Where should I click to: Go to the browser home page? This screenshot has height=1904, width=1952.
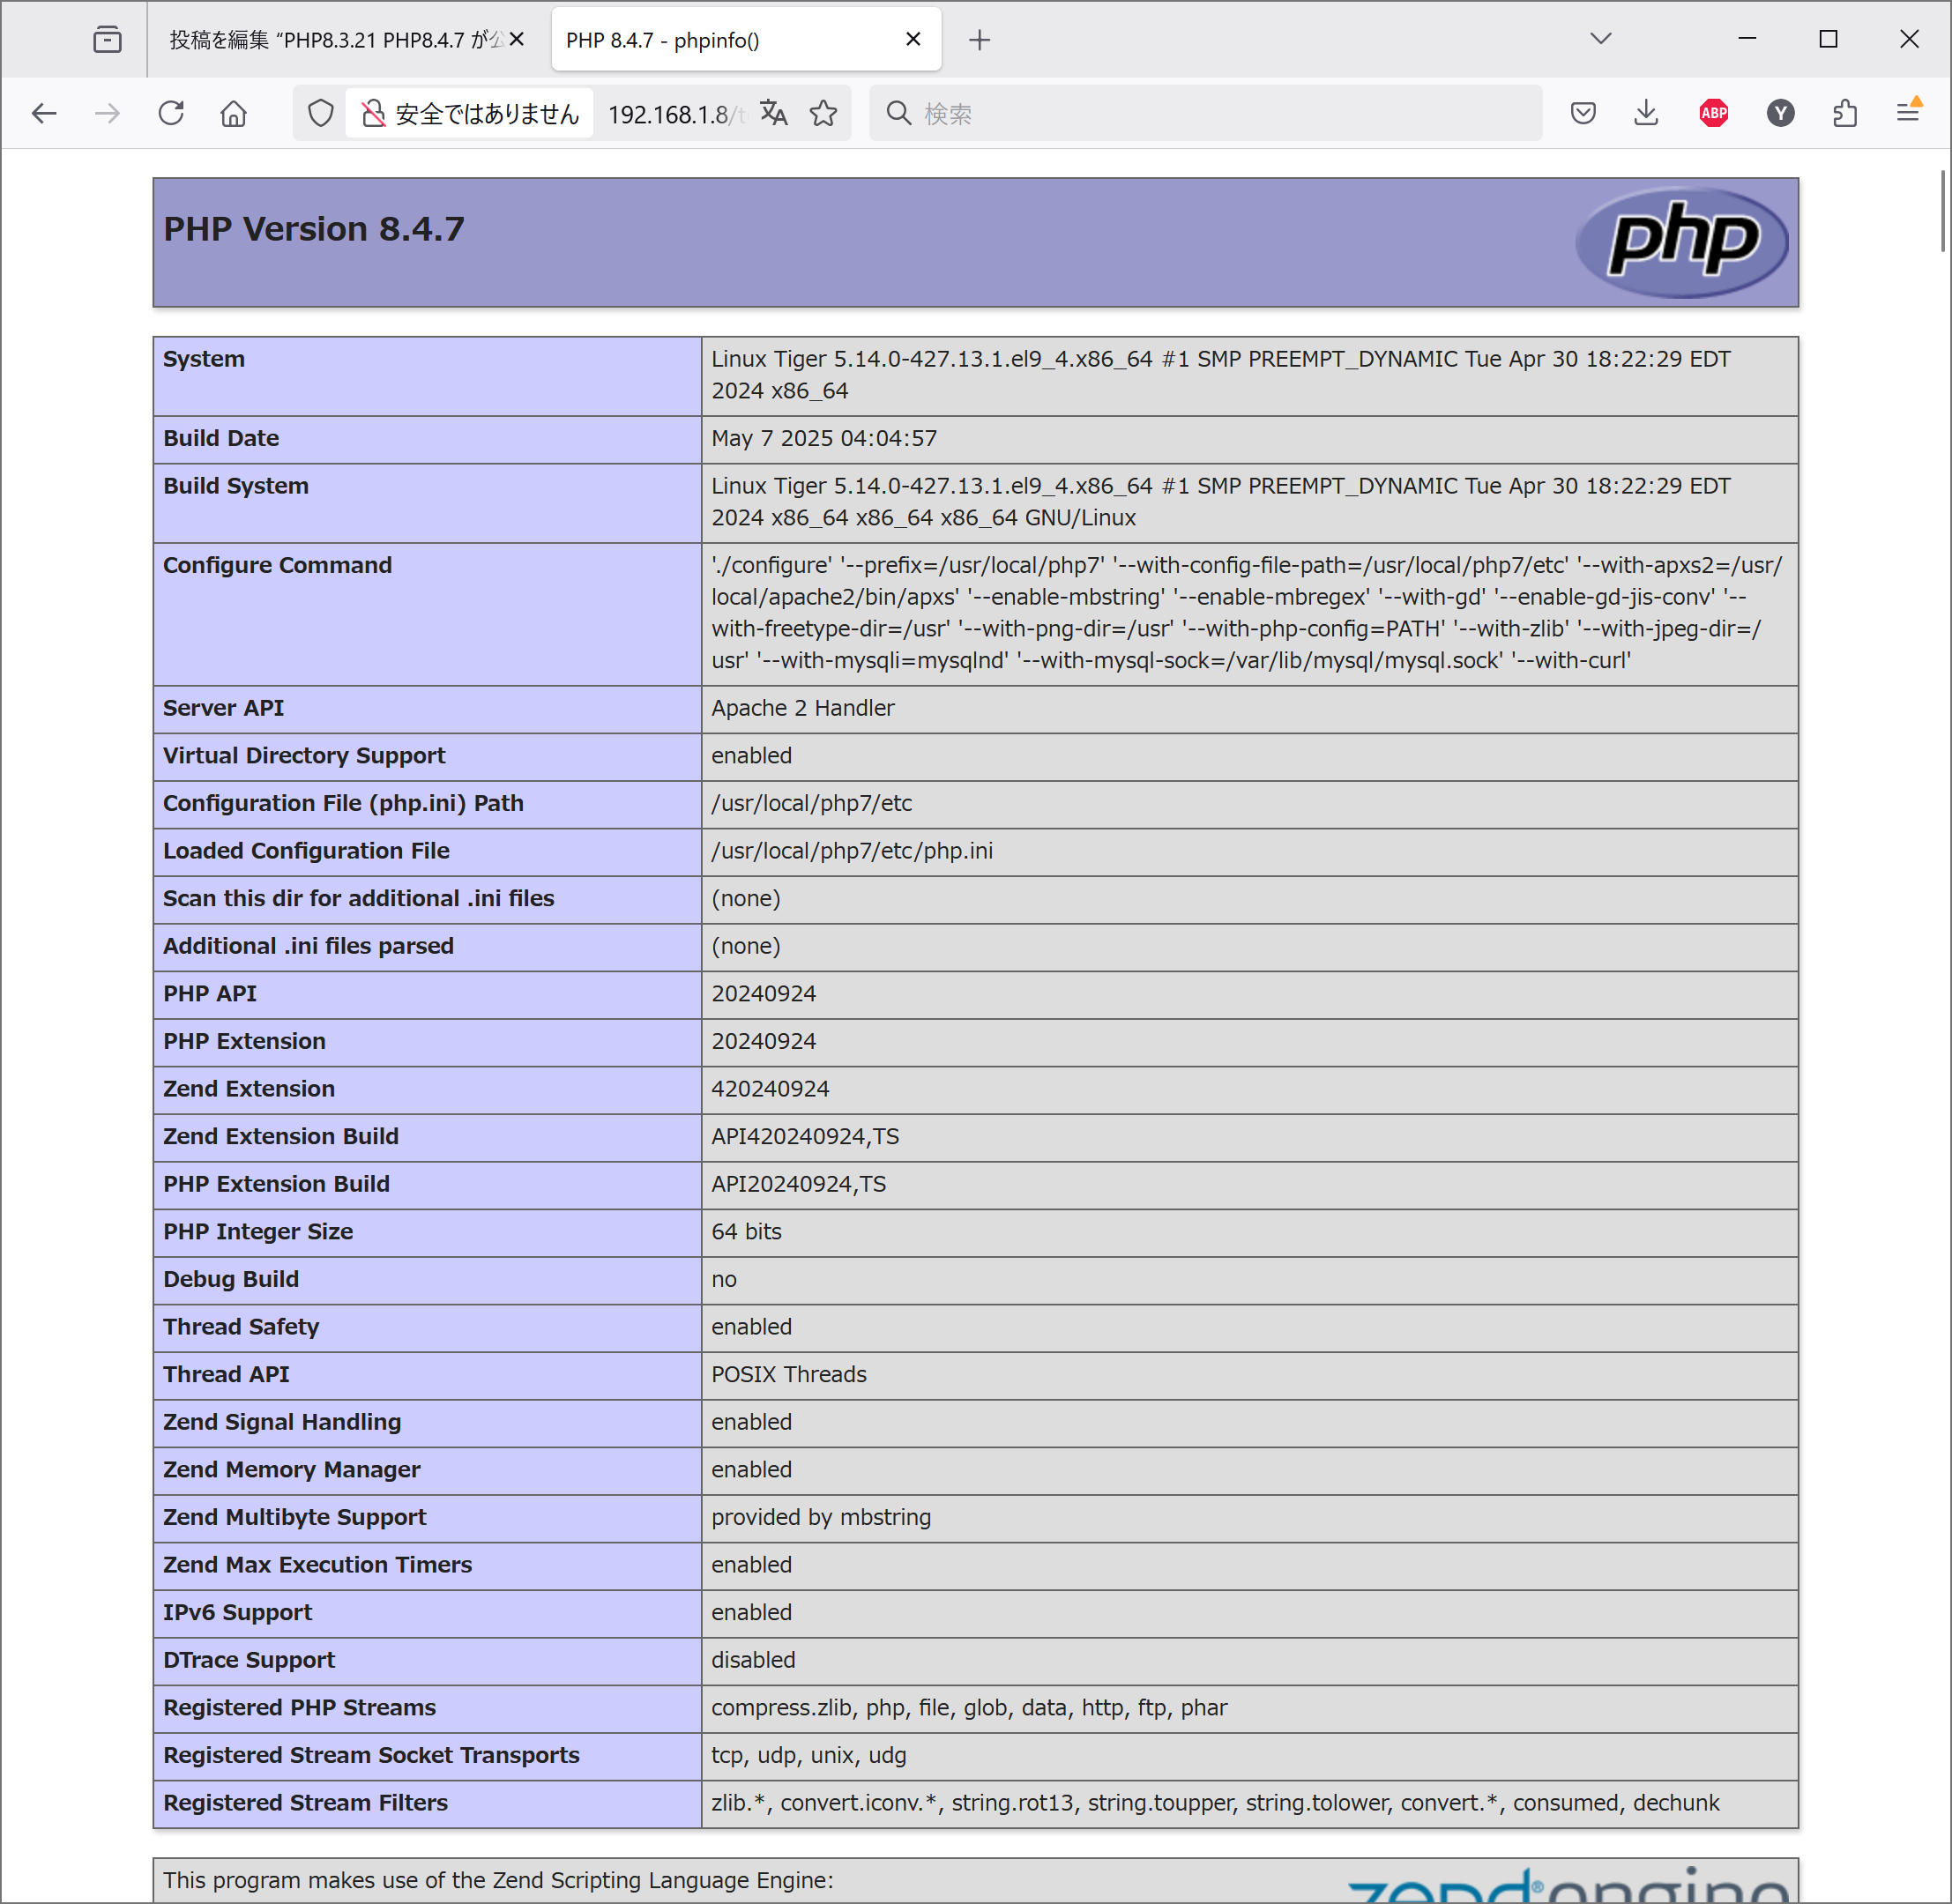pos(233,113)
